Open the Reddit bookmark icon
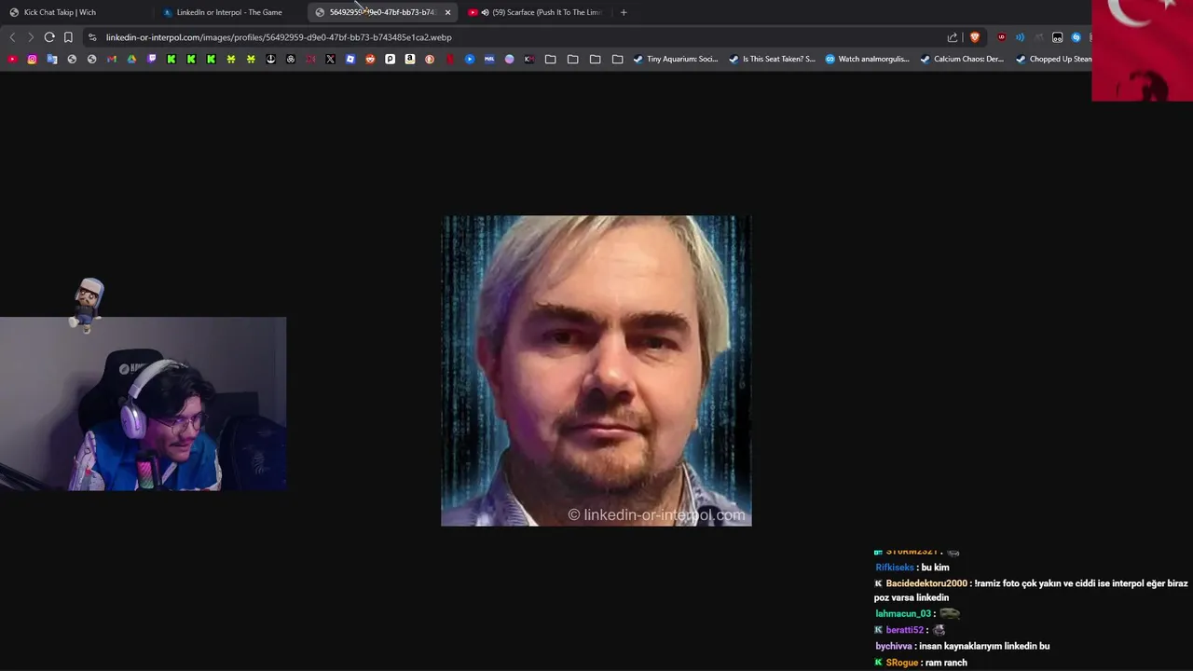This screenshot has height=671, width=1193. [370, 59]
